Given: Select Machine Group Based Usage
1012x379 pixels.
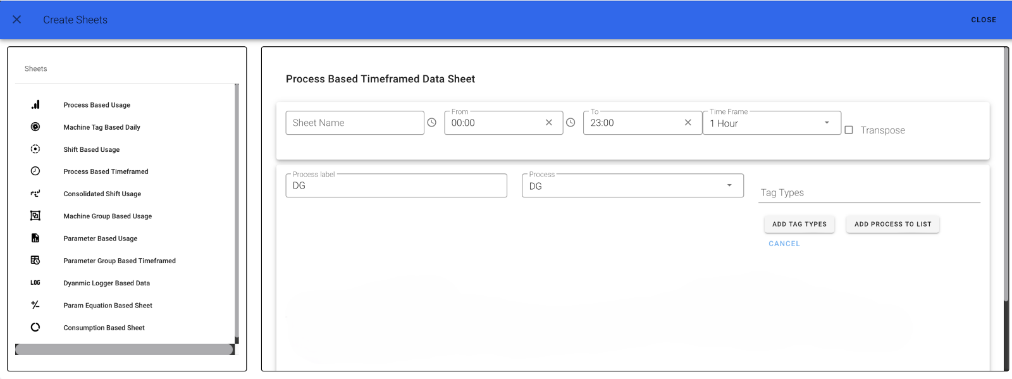Looking at the screenshot, I should tap(108, 216).
